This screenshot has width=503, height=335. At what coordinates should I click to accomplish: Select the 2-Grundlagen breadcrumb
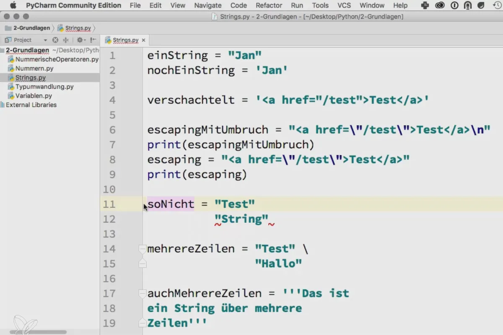(x=28, y=28)
